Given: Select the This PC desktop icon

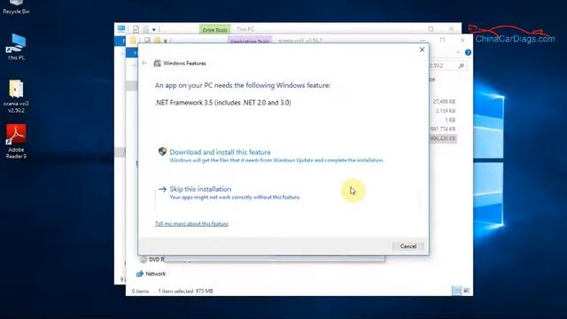Looking at the screenshot, I should (16, 47).
